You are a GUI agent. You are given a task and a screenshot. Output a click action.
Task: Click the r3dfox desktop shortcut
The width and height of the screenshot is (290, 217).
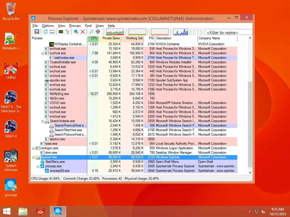point(11,70)
